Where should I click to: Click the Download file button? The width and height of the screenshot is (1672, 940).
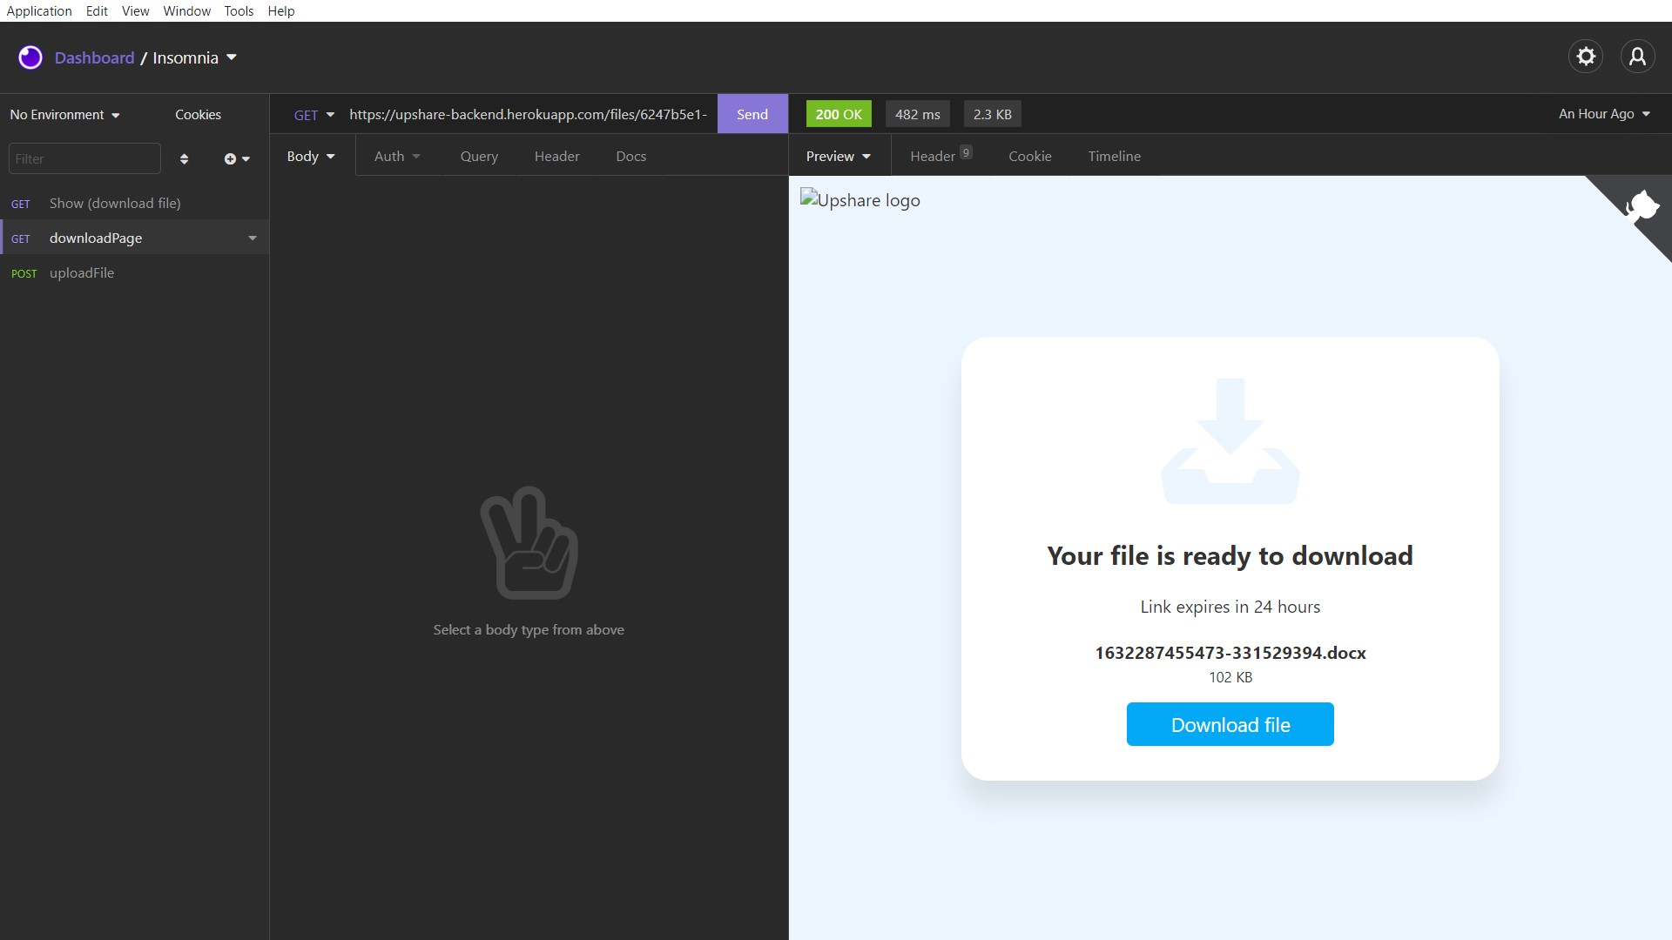point(1230,724)
